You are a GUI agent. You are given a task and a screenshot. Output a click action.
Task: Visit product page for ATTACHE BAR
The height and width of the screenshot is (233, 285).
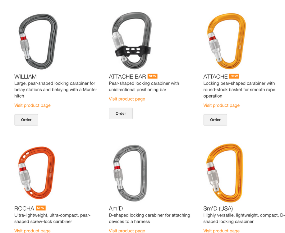[x=127, y=99]
